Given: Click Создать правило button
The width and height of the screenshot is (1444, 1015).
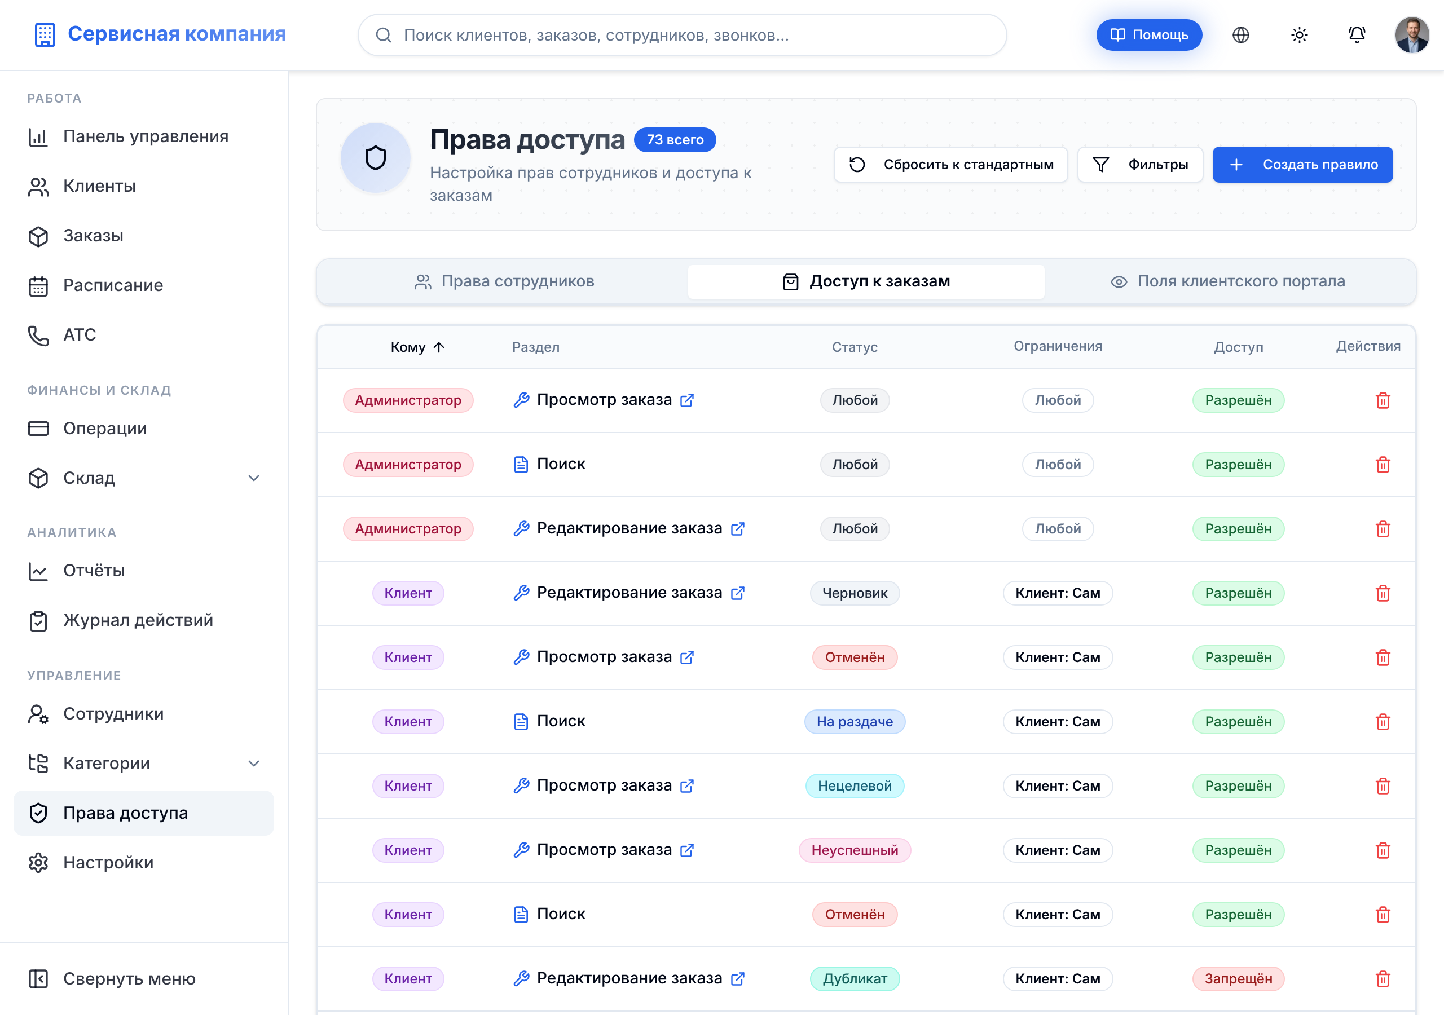Looking at the screenshot, I should click(x=1302, y=165).
